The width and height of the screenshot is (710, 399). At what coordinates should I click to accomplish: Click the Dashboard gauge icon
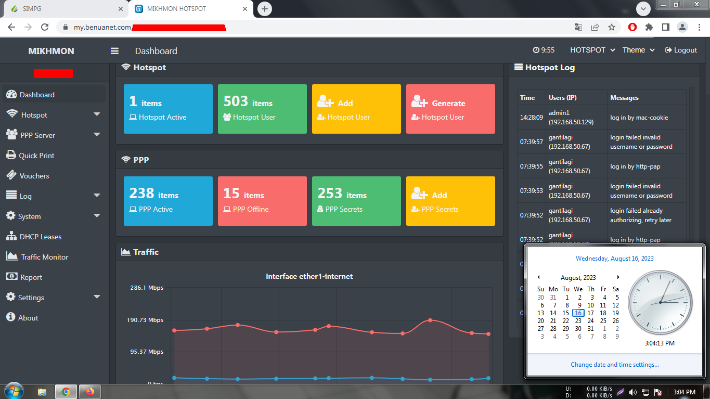point(11,94)
